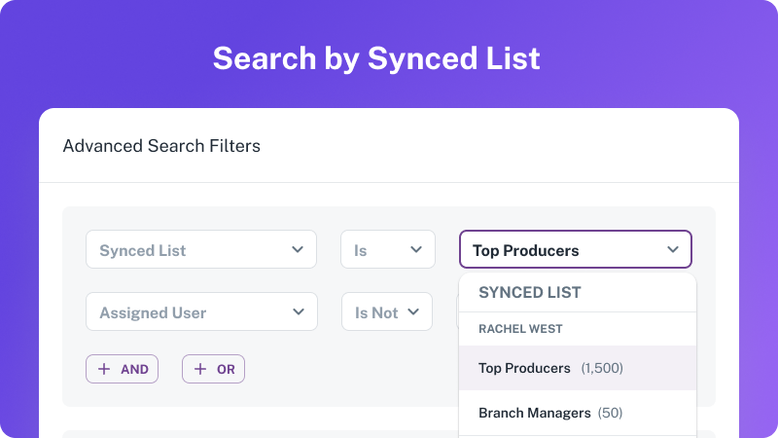Open the Assigned User field dropdown

coord(201,311)
